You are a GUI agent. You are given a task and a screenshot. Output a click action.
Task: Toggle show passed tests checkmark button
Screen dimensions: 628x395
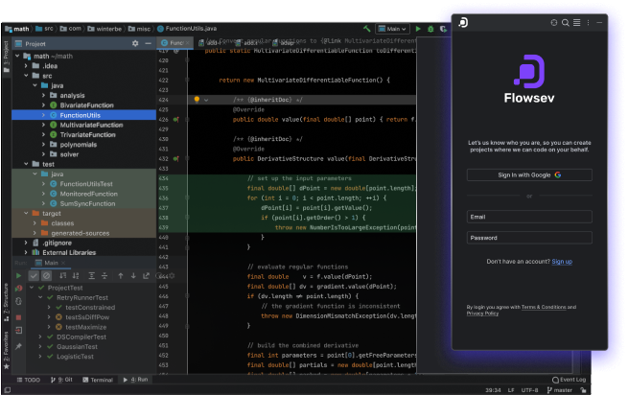34,275
